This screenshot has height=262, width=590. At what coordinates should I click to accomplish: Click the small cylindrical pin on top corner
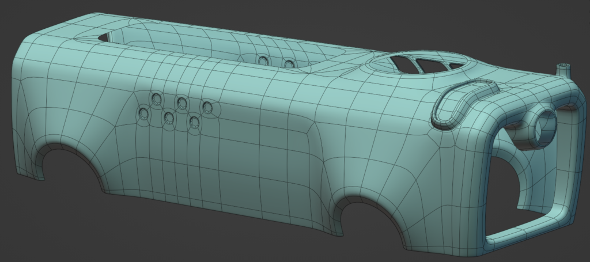563,70
